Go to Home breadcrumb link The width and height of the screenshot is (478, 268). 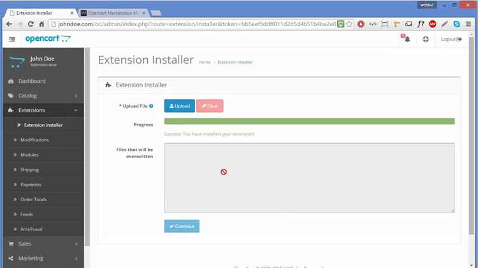pyautogui.click(x=205, y=62)
